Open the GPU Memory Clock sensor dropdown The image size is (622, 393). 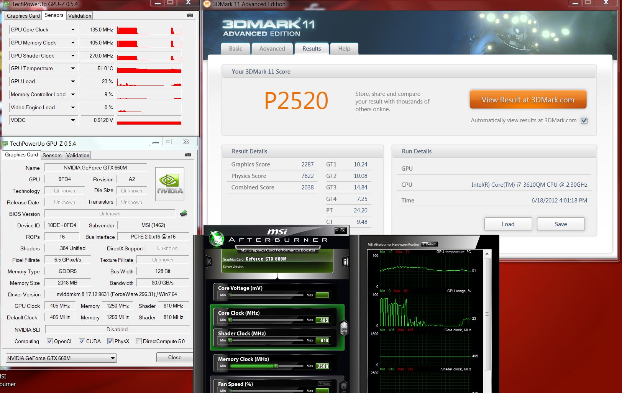[73, 43]
